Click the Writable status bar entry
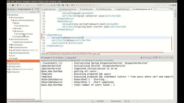The height and width of the screenshot is (103, 184). (100, 101)
